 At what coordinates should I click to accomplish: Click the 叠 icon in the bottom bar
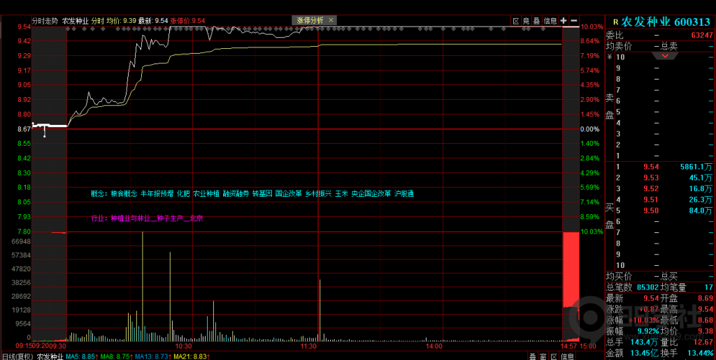click(534, 356)
